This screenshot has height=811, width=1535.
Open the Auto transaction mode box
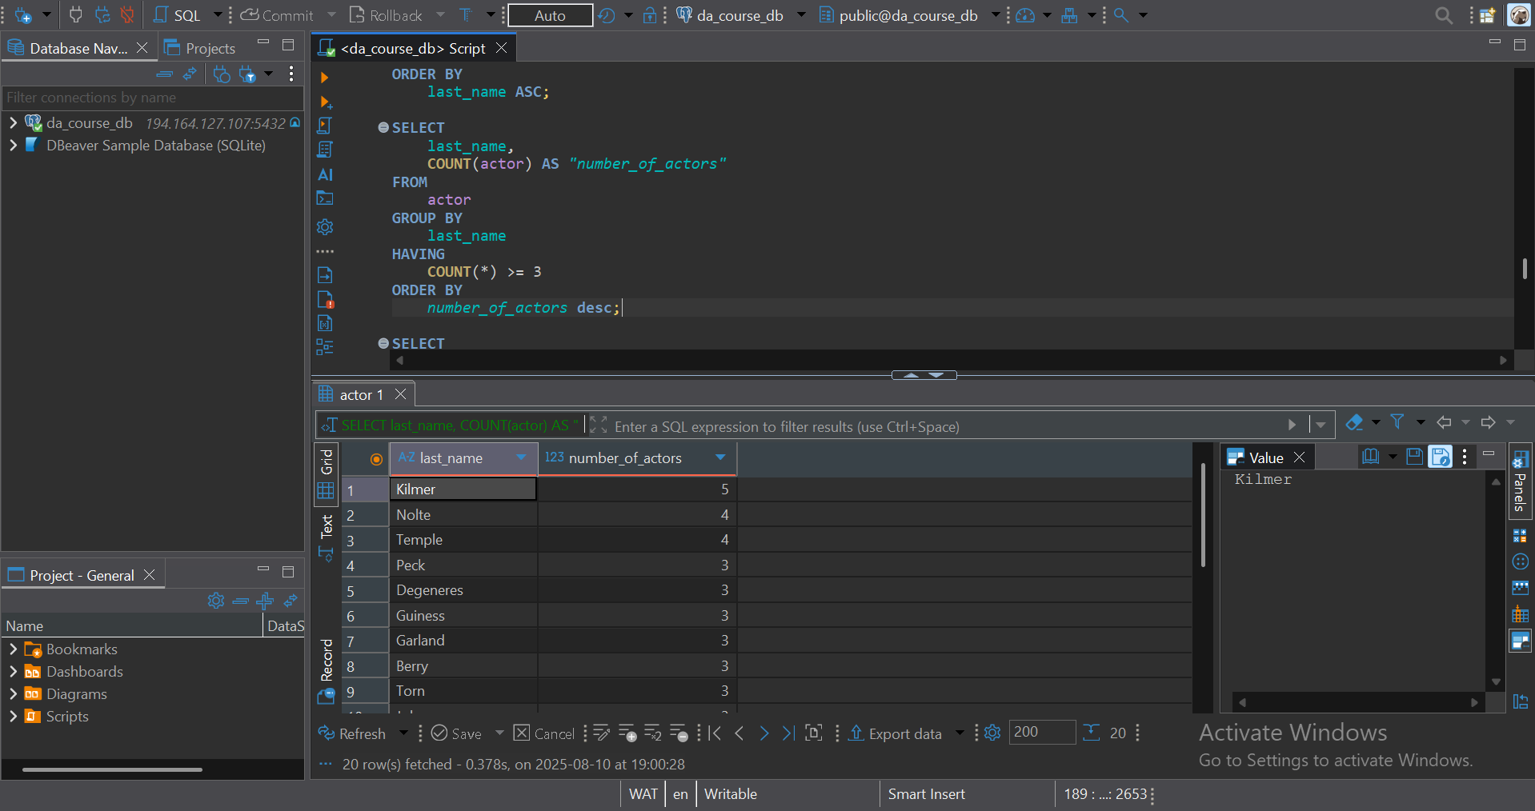pos(550,15)
